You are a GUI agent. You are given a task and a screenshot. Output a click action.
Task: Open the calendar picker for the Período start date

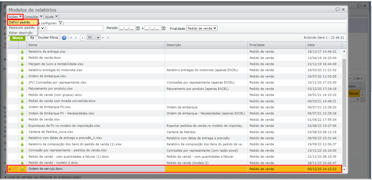(x=138, y=28)
